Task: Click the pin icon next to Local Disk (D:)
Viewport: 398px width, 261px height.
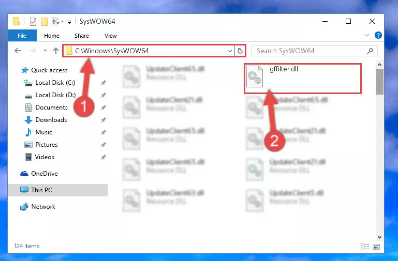Action: click(x=104, y=95)
